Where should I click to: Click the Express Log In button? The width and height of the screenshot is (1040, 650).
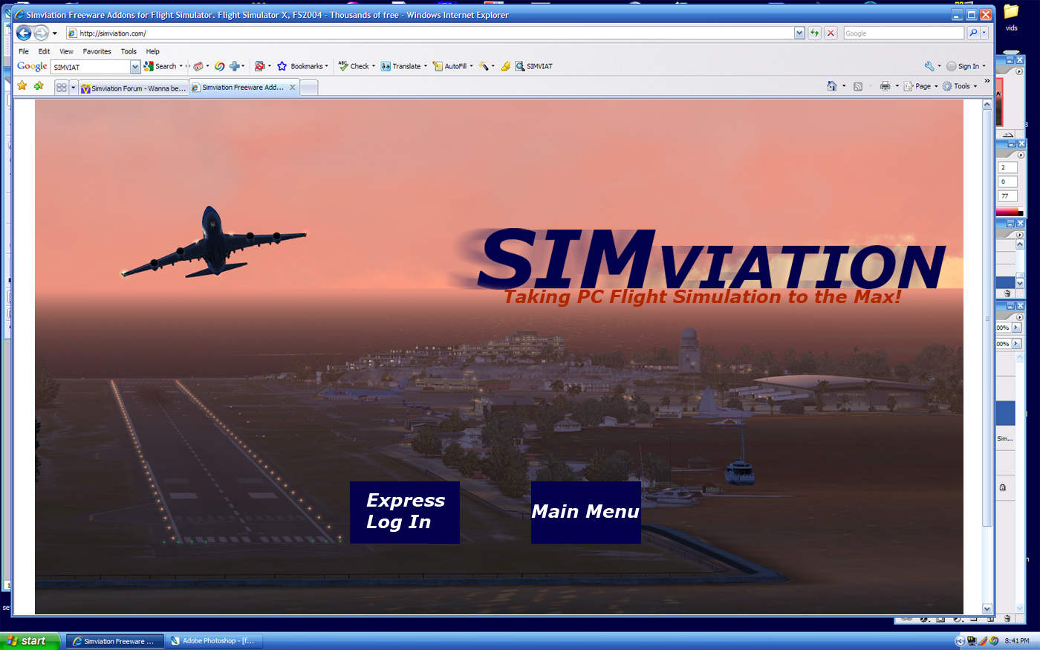pyautogui.click(x=405, y=512)
